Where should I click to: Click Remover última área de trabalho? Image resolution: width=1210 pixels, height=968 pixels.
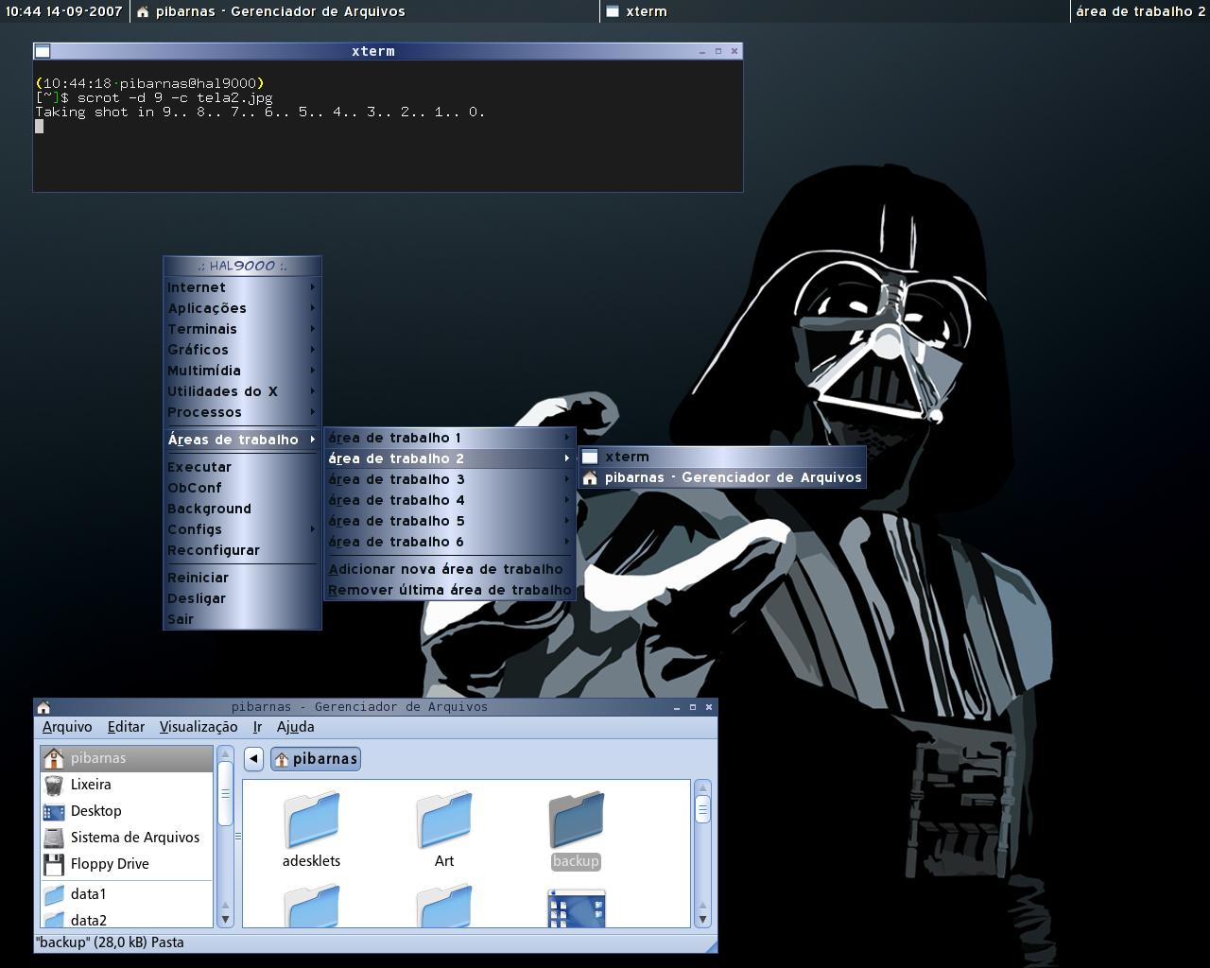coord(450,590)
